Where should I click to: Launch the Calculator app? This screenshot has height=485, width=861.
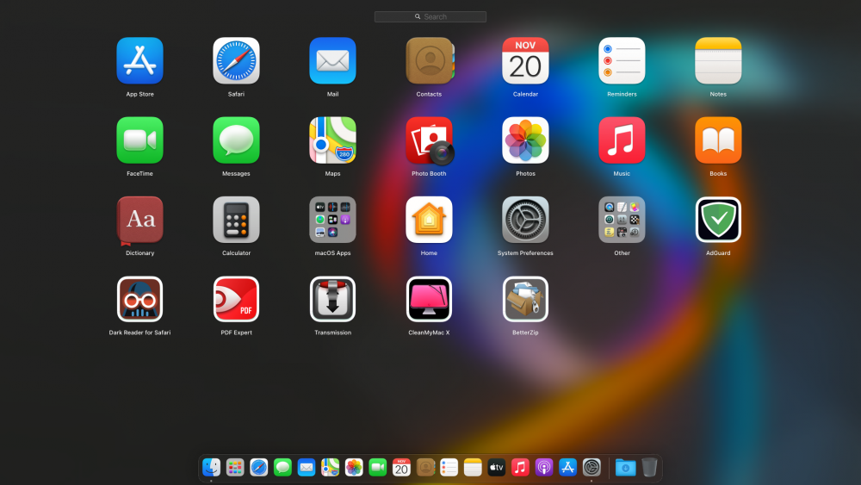(x=236, y=220)
